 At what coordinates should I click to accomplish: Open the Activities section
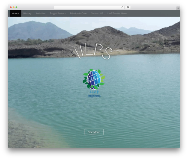point(41,14)
